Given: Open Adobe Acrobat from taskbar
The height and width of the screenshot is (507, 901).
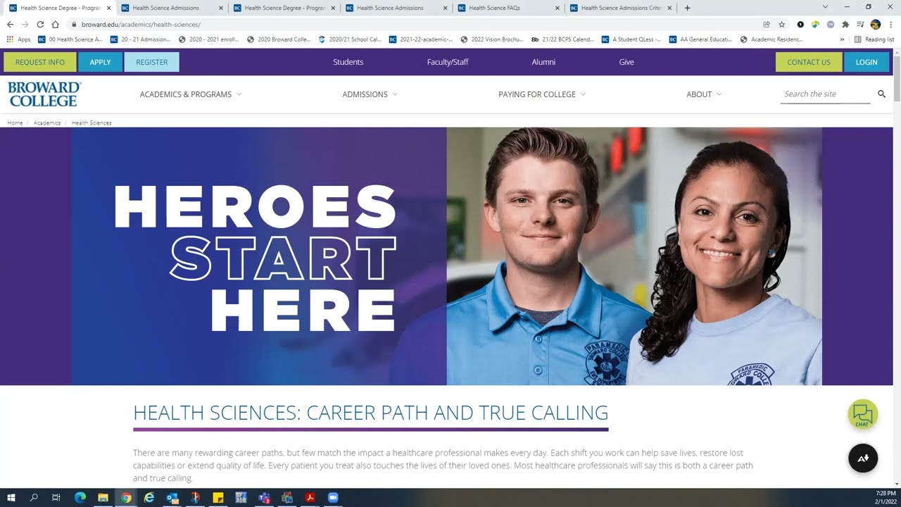Looking at the screenshot, I should [x=310, y=498].
